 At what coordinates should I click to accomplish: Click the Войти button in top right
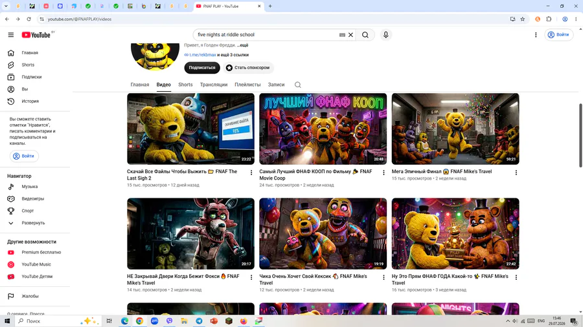tap(559, 35)
